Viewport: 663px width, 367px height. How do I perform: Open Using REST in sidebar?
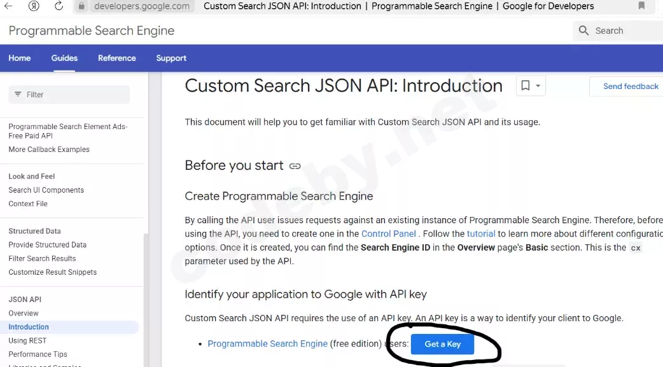[27, 340]
